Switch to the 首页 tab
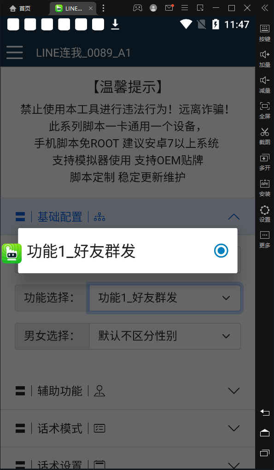274x470 pixels. pyautogui.click(x=20, y=8)
